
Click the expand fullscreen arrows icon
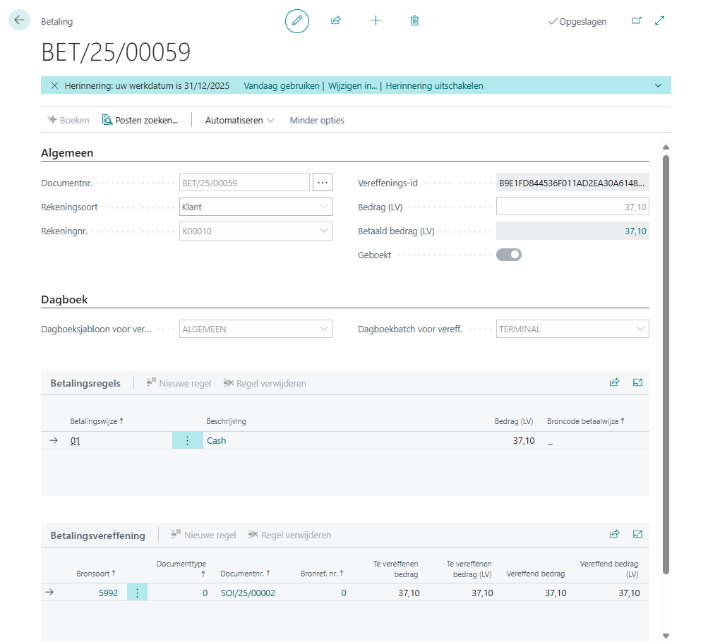(x=660, y=21)
